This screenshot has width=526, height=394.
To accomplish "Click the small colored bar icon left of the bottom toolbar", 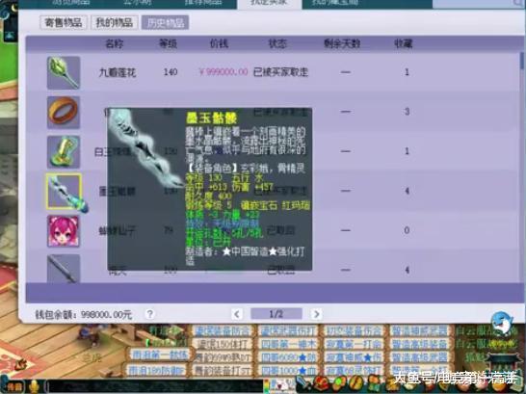I will click(267, 386).
